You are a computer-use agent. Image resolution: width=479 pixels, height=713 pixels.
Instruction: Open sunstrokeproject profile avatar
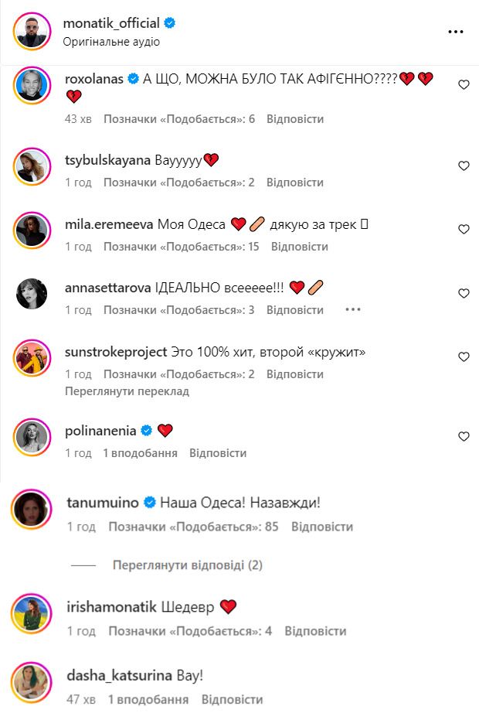(x=32, y=358)
